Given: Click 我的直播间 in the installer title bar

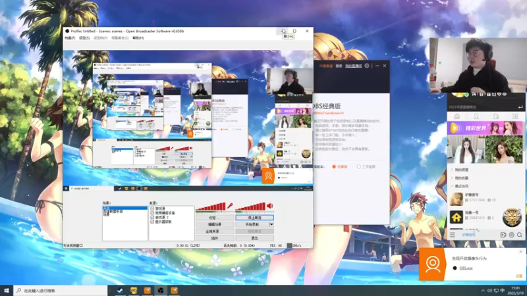Looking at the screenshot, I should pos(353,66).
